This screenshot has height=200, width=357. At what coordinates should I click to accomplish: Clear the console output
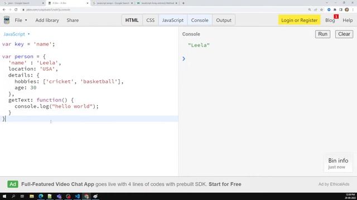pyautogui.click(x=344, y=34)
